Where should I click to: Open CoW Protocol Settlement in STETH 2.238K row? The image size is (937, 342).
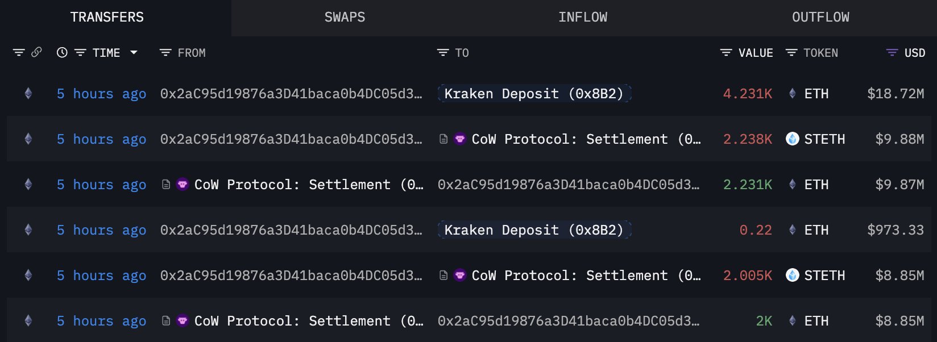pos(586,139)
